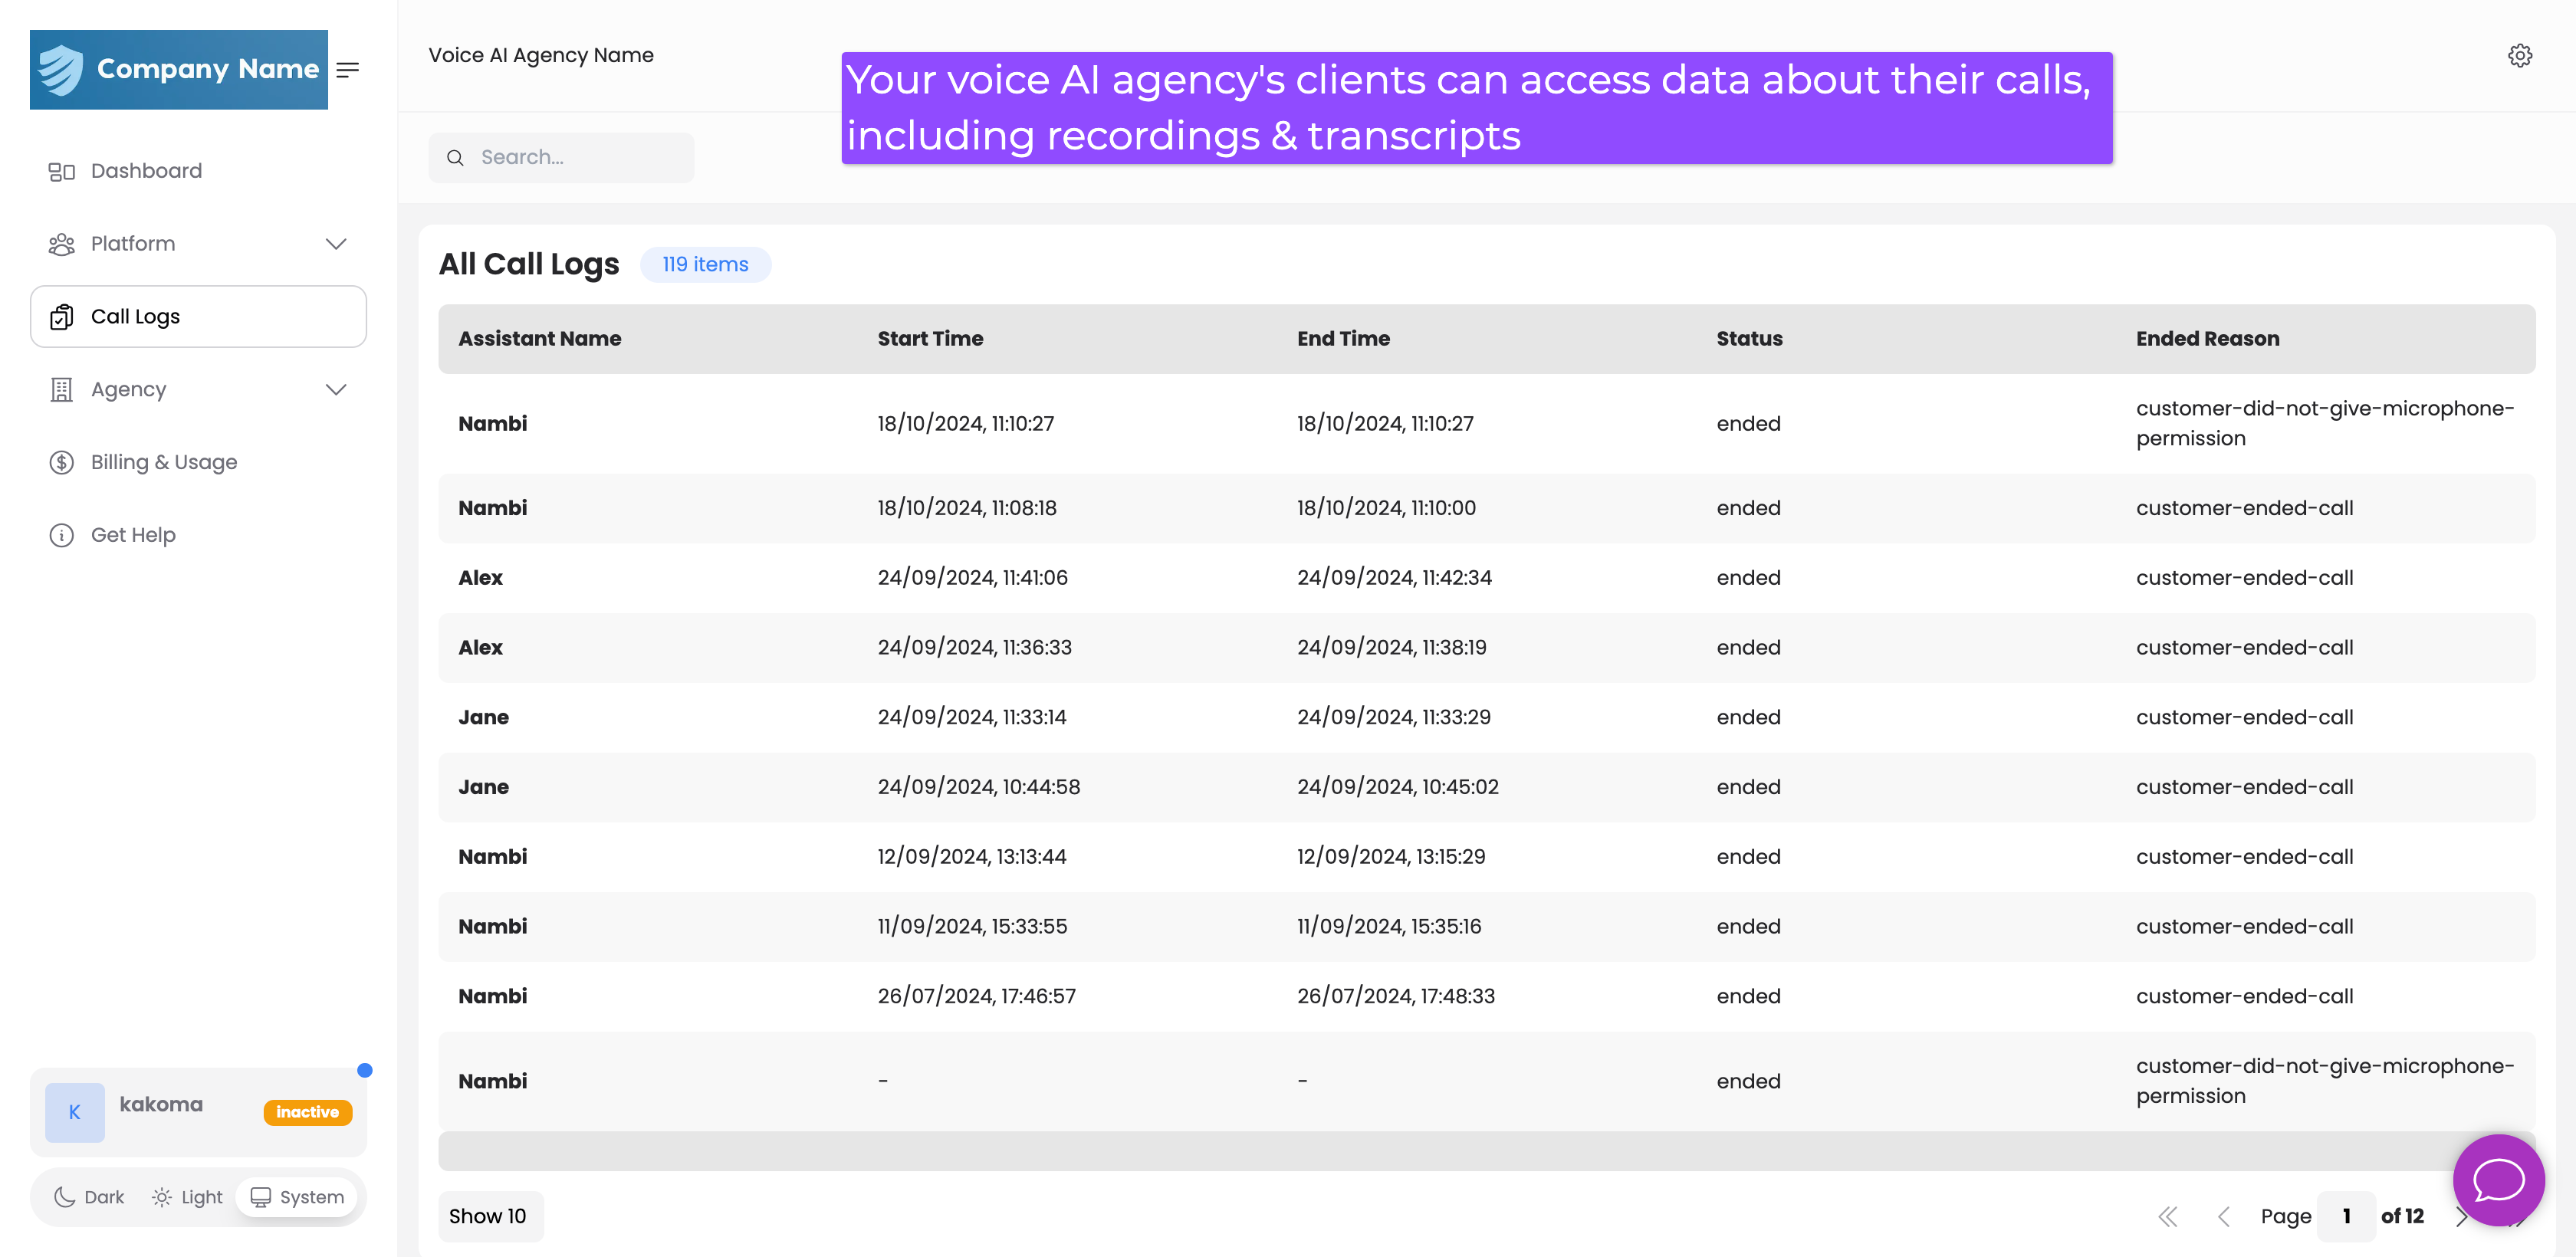The height and width of the screenshot is (1257, 2576).
Task: Go to first page double-chevron
Action: (2167, 1216)
